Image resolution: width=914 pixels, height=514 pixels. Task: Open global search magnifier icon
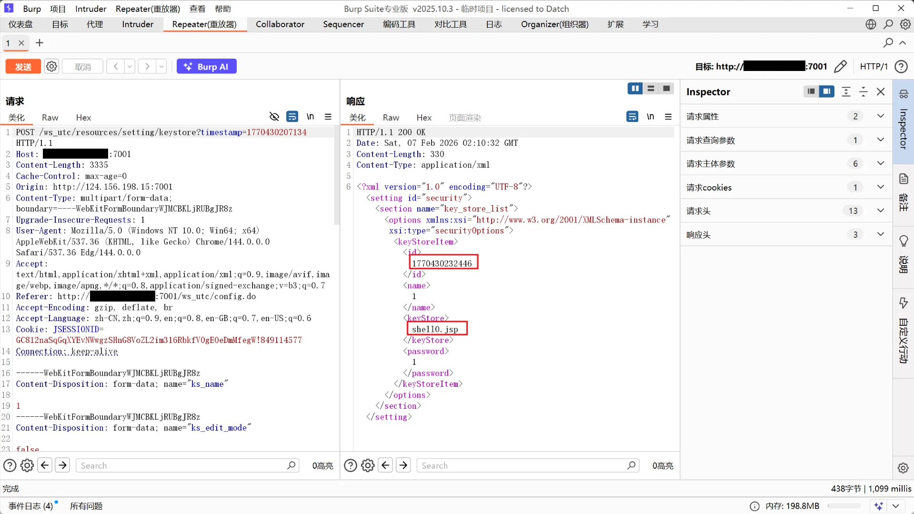point(888,24)
